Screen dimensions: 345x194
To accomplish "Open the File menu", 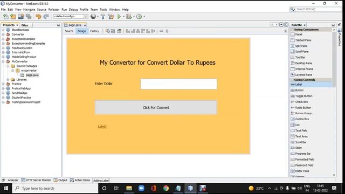I will 3,10.
